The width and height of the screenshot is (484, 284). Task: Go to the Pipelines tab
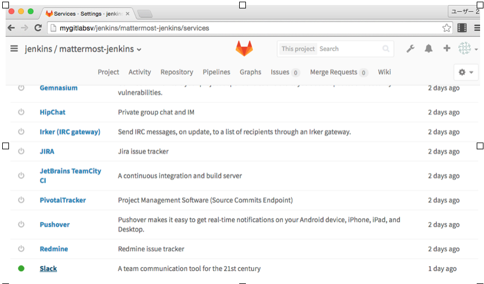(x=216, y=72)
